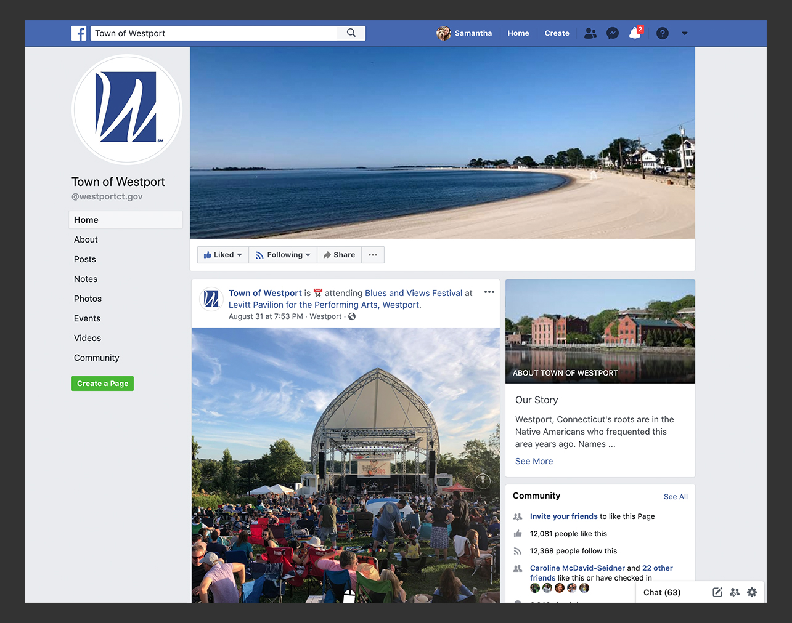This screenshot has height=623, width=792.
Task: Select Photos in the left sidebar
Action: click(x=88, y=299)
